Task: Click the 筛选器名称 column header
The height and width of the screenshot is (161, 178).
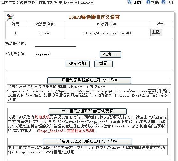Action: (x=45, y=24)
